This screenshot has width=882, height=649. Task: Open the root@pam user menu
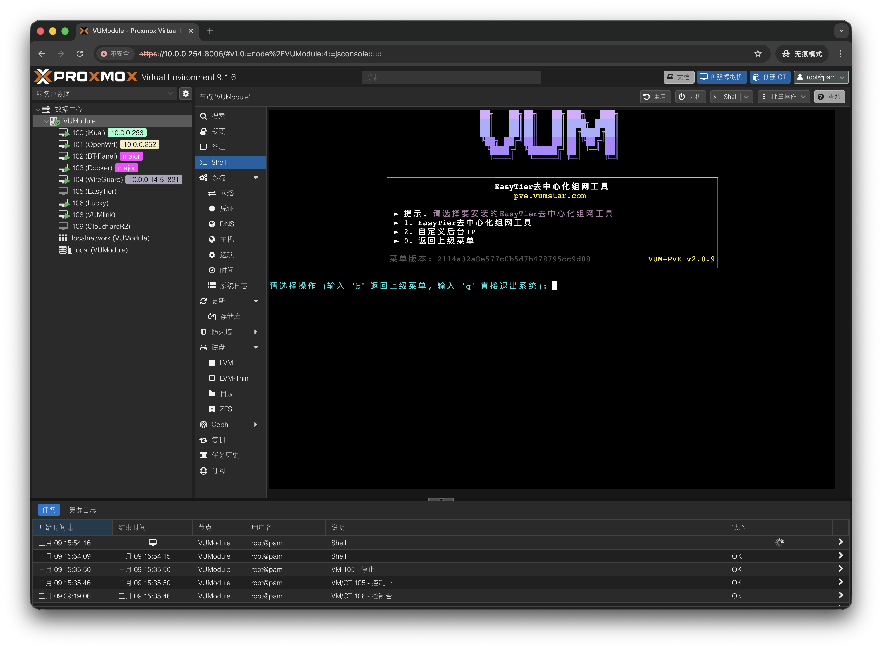[x=821, y=77]
